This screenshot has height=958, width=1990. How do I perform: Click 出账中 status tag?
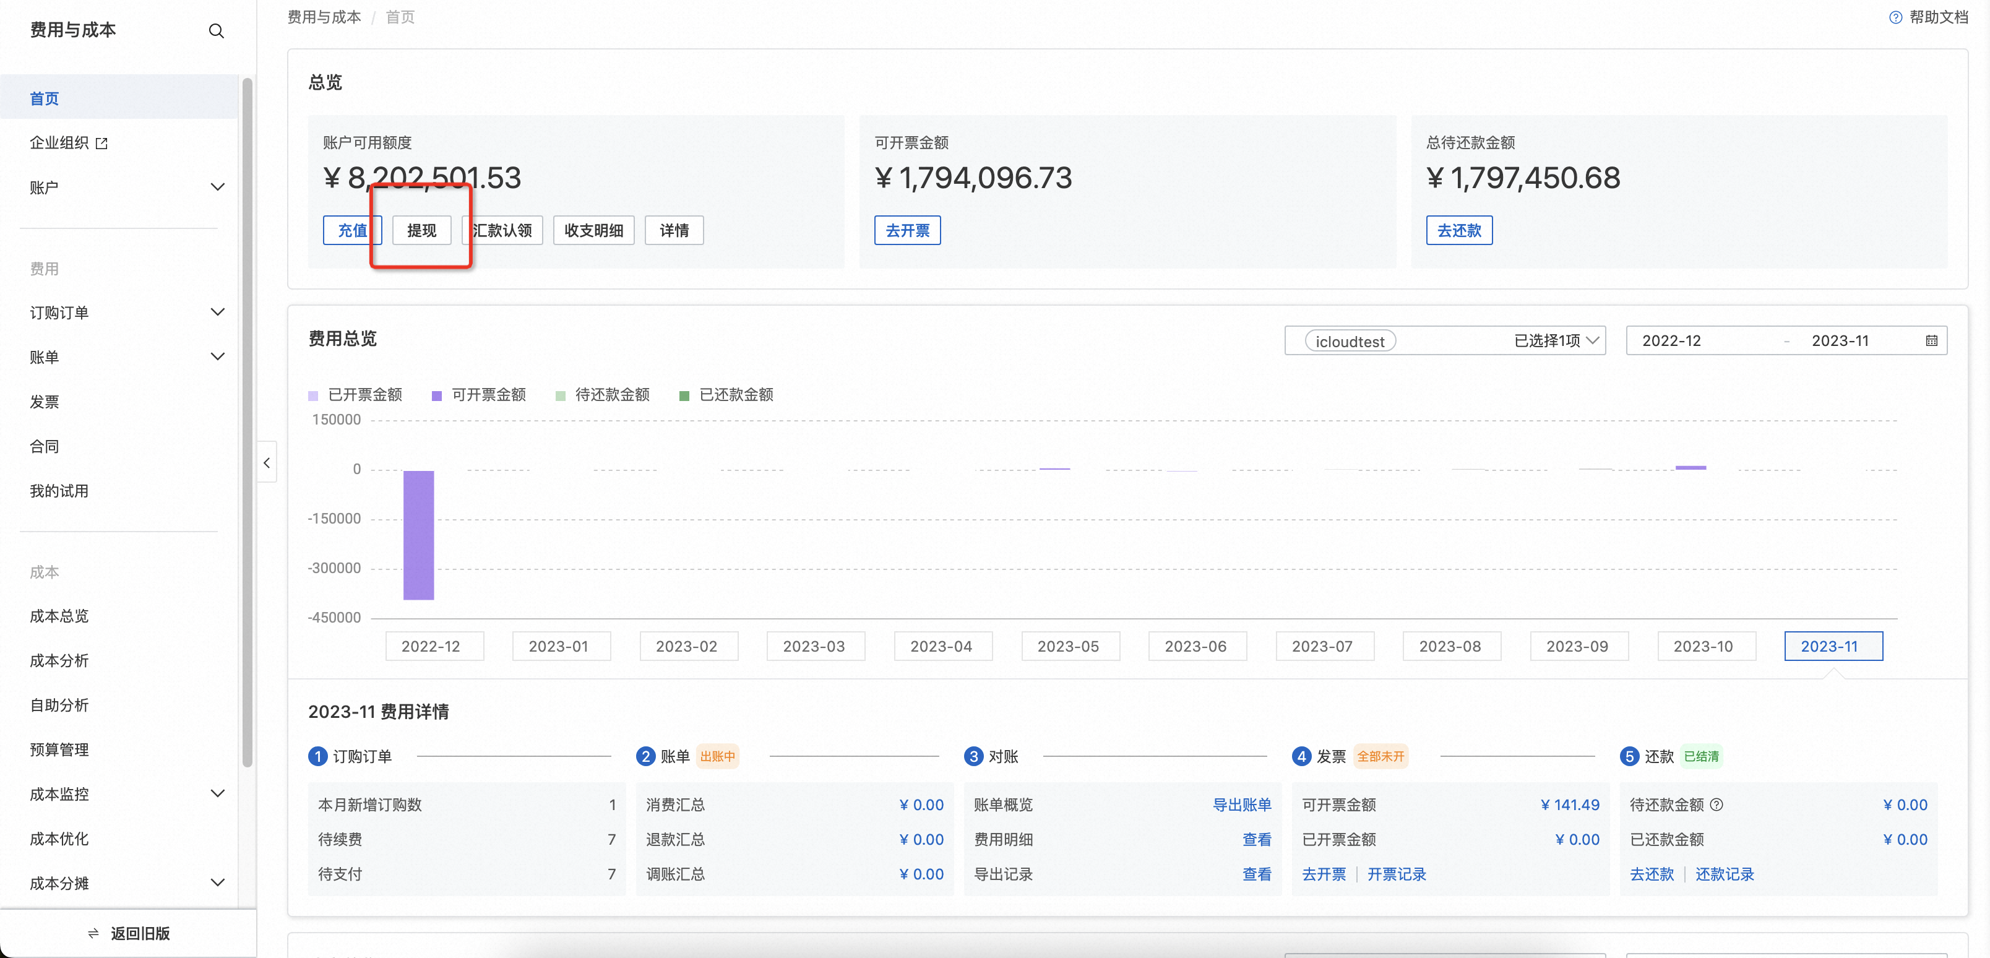718,756
